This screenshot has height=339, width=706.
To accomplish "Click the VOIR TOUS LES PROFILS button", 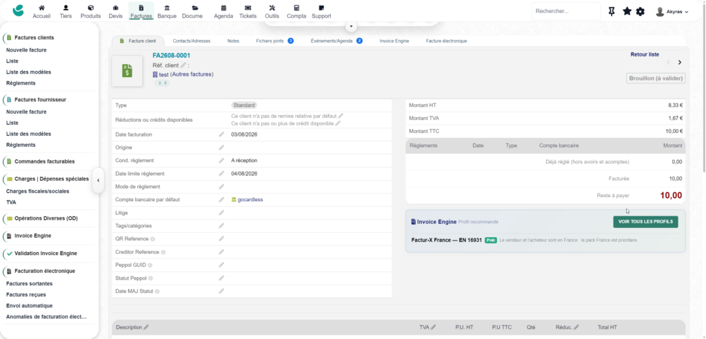I will point(645,221).
